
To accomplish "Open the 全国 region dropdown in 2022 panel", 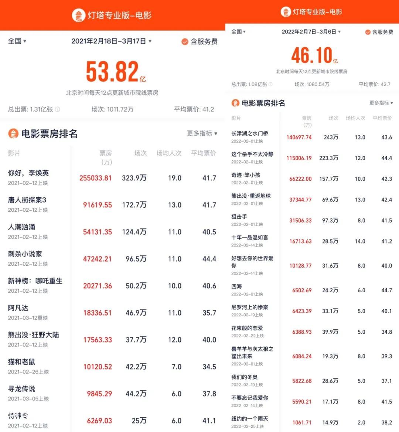I will 238,32.
